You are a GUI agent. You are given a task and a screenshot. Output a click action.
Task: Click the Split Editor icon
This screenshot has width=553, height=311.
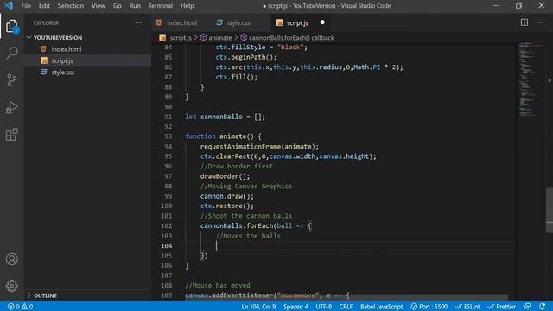(524, 22)
